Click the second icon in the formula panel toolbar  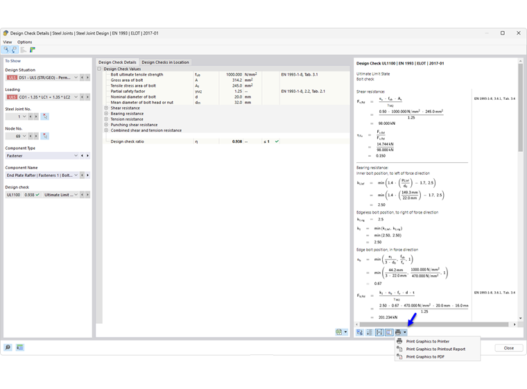(x=370, y=332)
